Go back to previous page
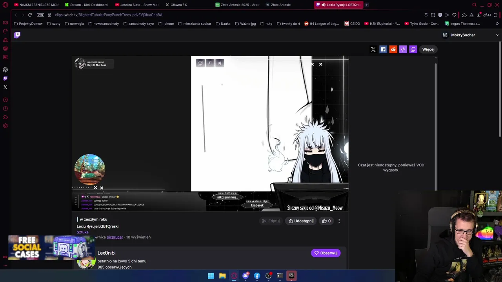 tap(16, 15)
